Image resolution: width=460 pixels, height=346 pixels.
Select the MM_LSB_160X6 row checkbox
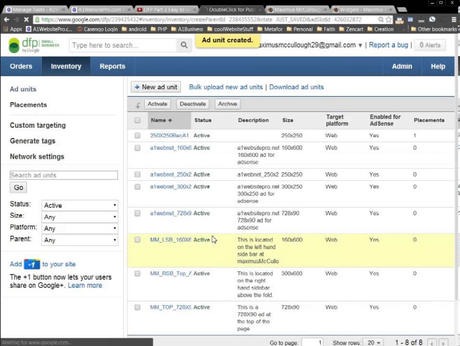137,240
